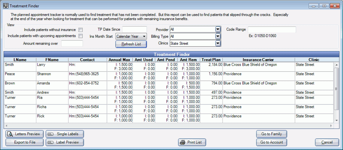343x150 pixels.
Task: Click the Amt Used column header
Action: (144, 60)
